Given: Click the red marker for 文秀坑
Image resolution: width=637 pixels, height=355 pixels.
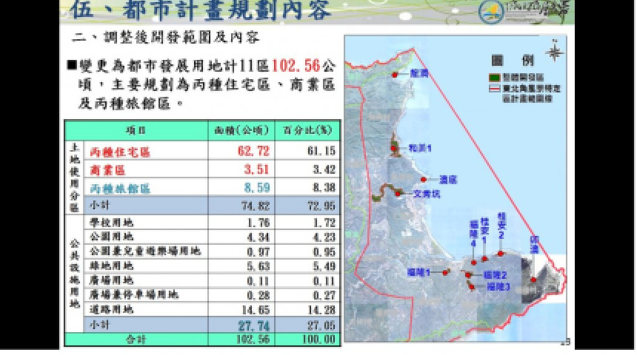Looking at the screenshot, I should point(398,193).
